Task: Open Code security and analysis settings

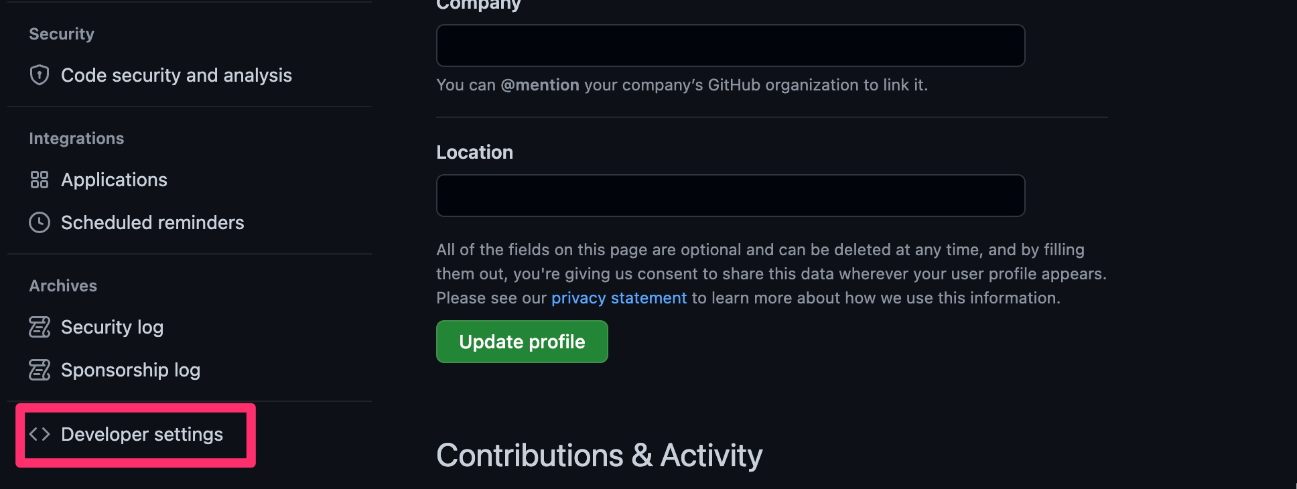Action: 176,75
